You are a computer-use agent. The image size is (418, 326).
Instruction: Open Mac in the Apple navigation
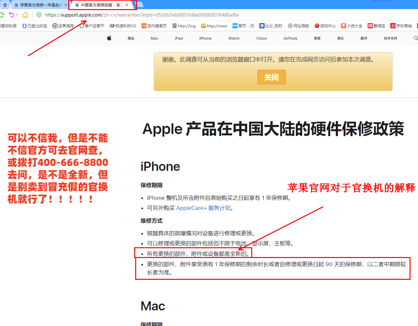154,38
